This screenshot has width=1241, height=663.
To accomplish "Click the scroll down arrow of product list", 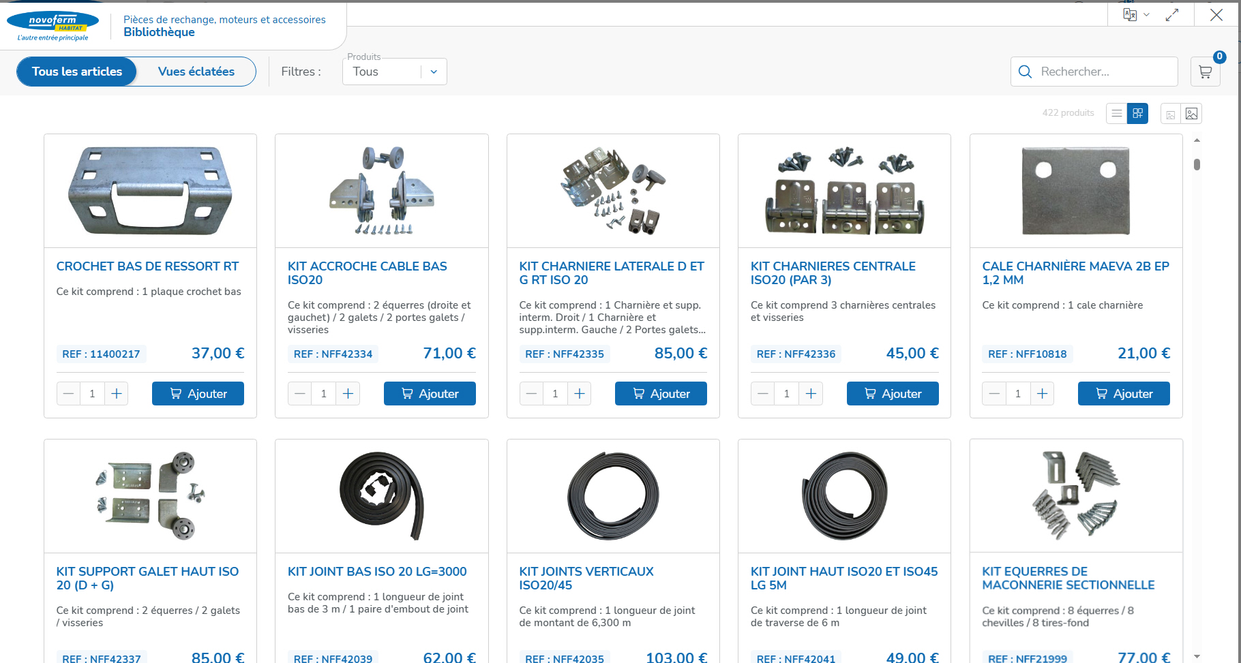I will tap(1197, 656).
